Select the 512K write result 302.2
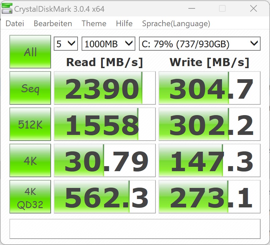The height and width of the screenshot is (245, 270). pos(210,124)
